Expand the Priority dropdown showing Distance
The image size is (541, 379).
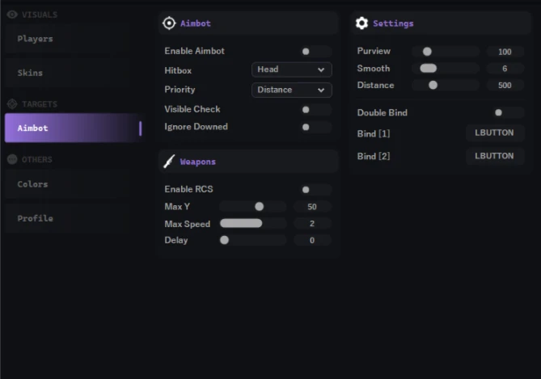click(x=292, y=90)
